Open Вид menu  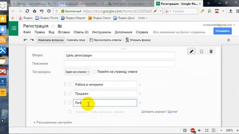coord(52,32)
